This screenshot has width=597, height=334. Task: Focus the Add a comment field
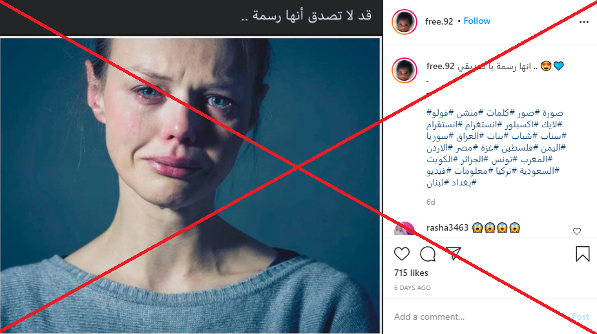[x=479, y=317]
